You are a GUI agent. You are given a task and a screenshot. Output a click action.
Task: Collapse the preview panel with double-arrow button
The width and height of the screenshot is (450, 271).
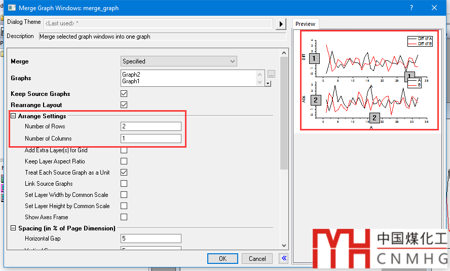click(284, 258)
